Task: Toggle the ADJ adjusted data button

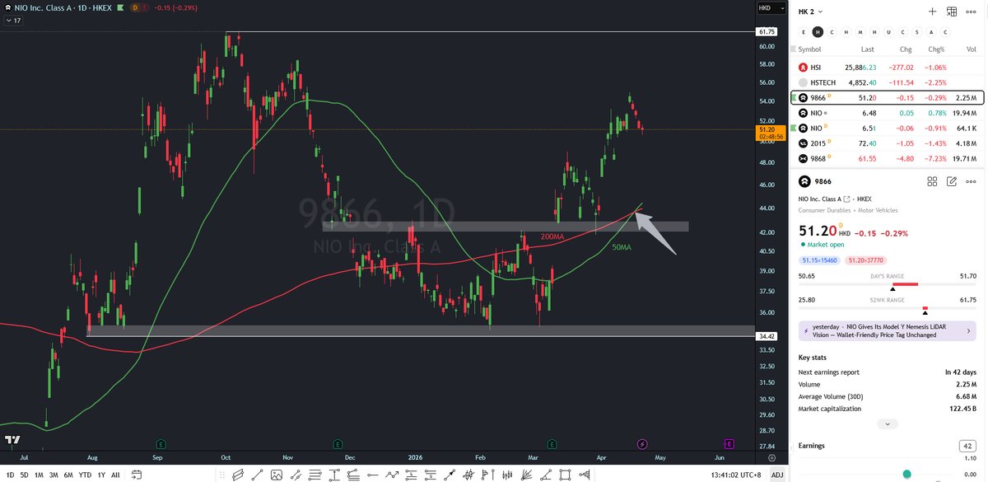Action: [776, 475]
